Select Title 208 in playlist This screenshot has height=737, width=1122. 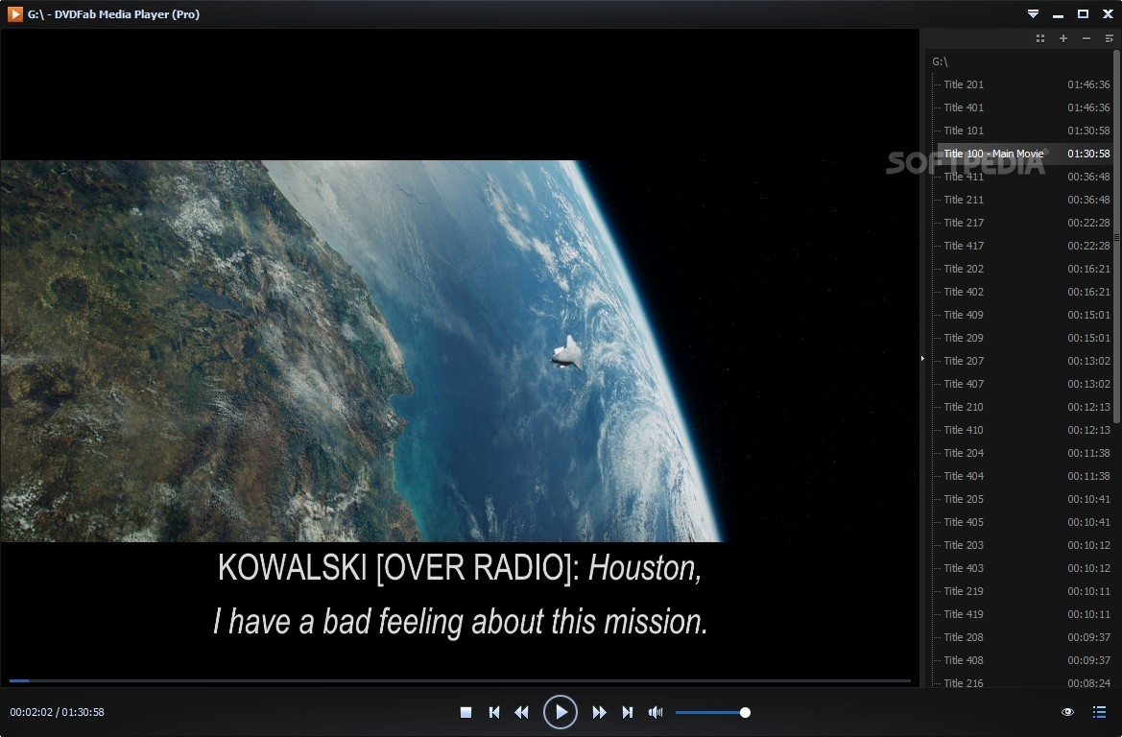click(1025, 637)
